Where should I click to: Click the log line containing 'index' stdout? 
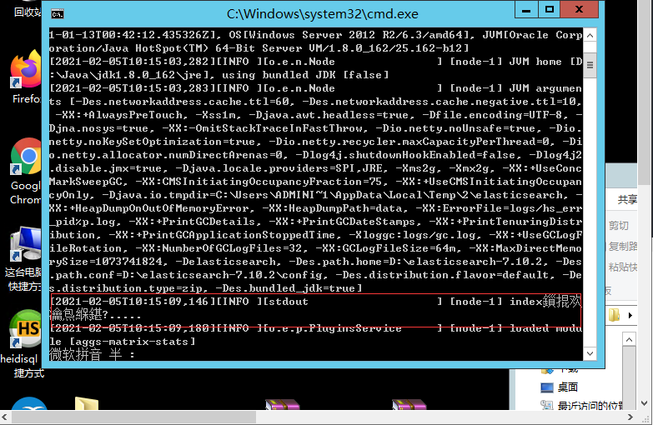pos(315,308)
